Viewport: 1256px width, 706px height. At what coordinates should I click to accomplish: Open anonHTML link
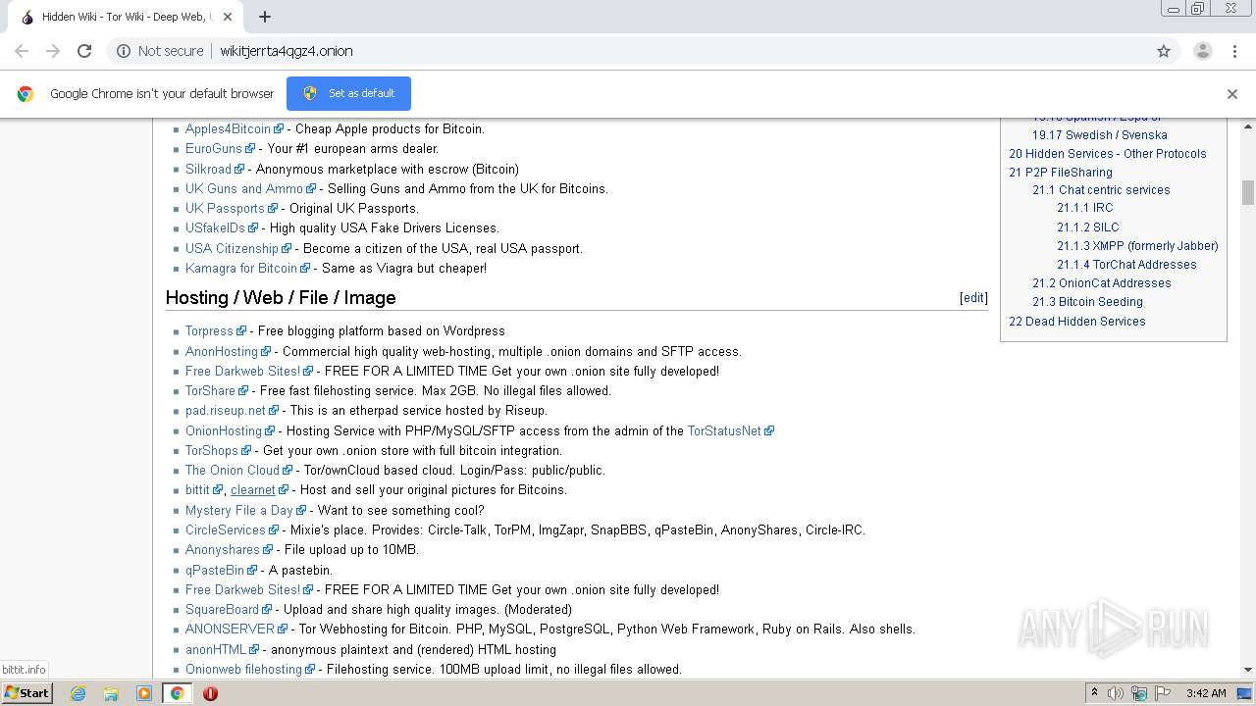point(216,649)
